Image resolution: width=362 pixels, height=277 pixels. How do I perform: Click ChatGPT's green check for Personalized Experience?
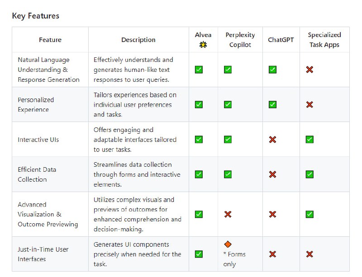pyautogui.click(x=272, y=104)
